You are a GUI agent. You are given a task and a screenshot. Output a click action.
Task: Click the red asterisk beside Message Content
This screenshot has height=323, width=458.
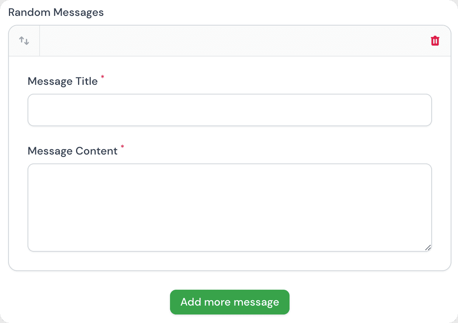(122, 147)
